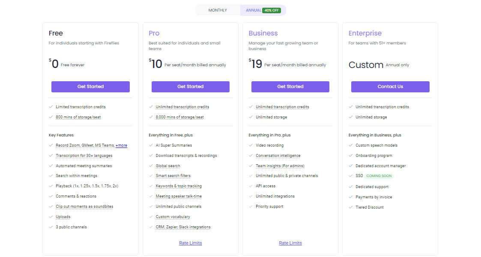
Task: Click Get Started under Free plan
Action: [90, 87]
